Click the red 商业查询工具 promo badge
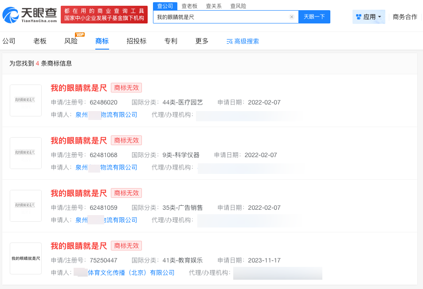Viewport: 423px width, 289px height. click(x=104, y=14)
